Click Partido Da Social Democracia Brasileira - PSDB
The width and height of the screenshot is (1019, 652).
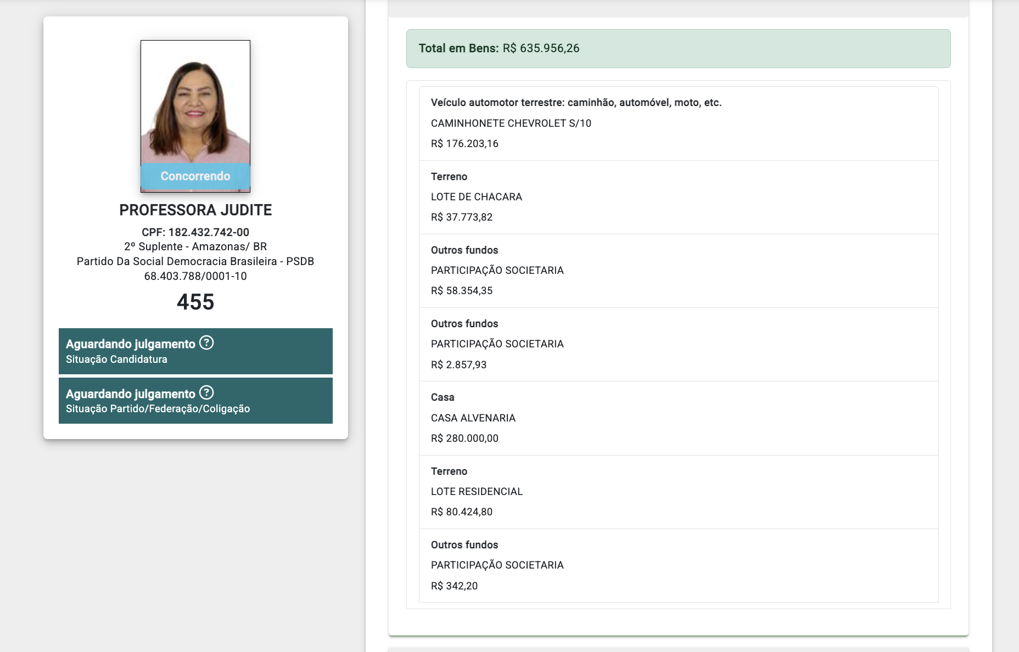pos(195,261)
